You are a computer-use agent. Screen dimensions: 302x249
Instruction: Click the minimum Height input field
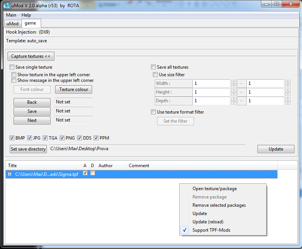(x=211, y=92)
